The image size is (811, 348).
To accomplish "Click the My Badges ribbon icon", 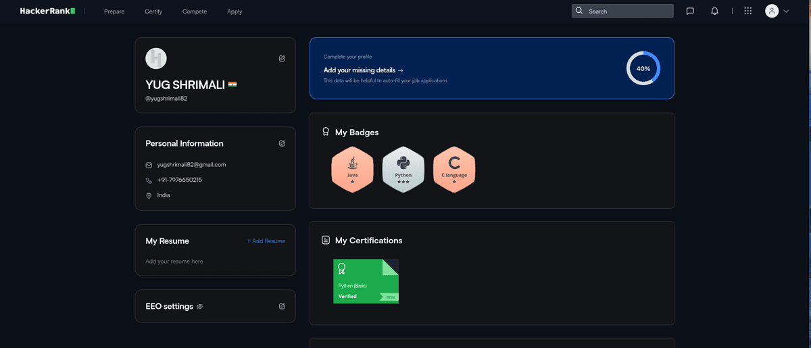I will click(x=326, y=132).
